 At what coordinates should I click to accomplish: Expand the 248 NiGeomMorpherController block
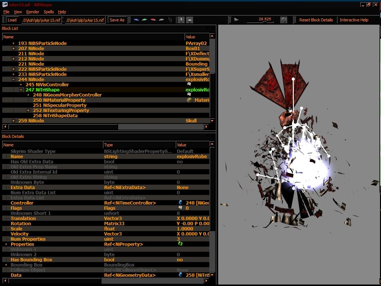pos(28,95)
